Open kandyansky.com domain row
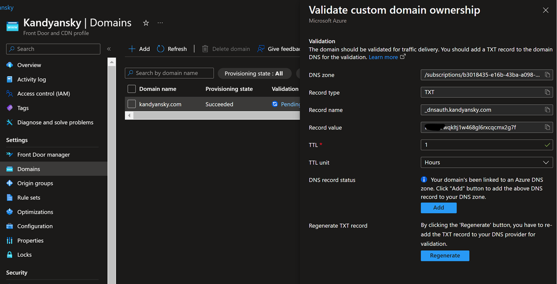Screen dimensions: 557x284 [x=160, y=104]
